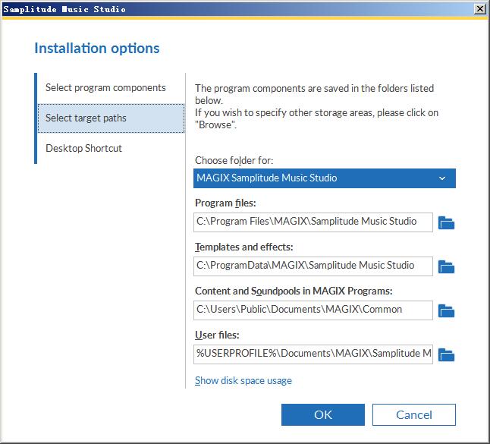Browse folder for User files path

446,355
